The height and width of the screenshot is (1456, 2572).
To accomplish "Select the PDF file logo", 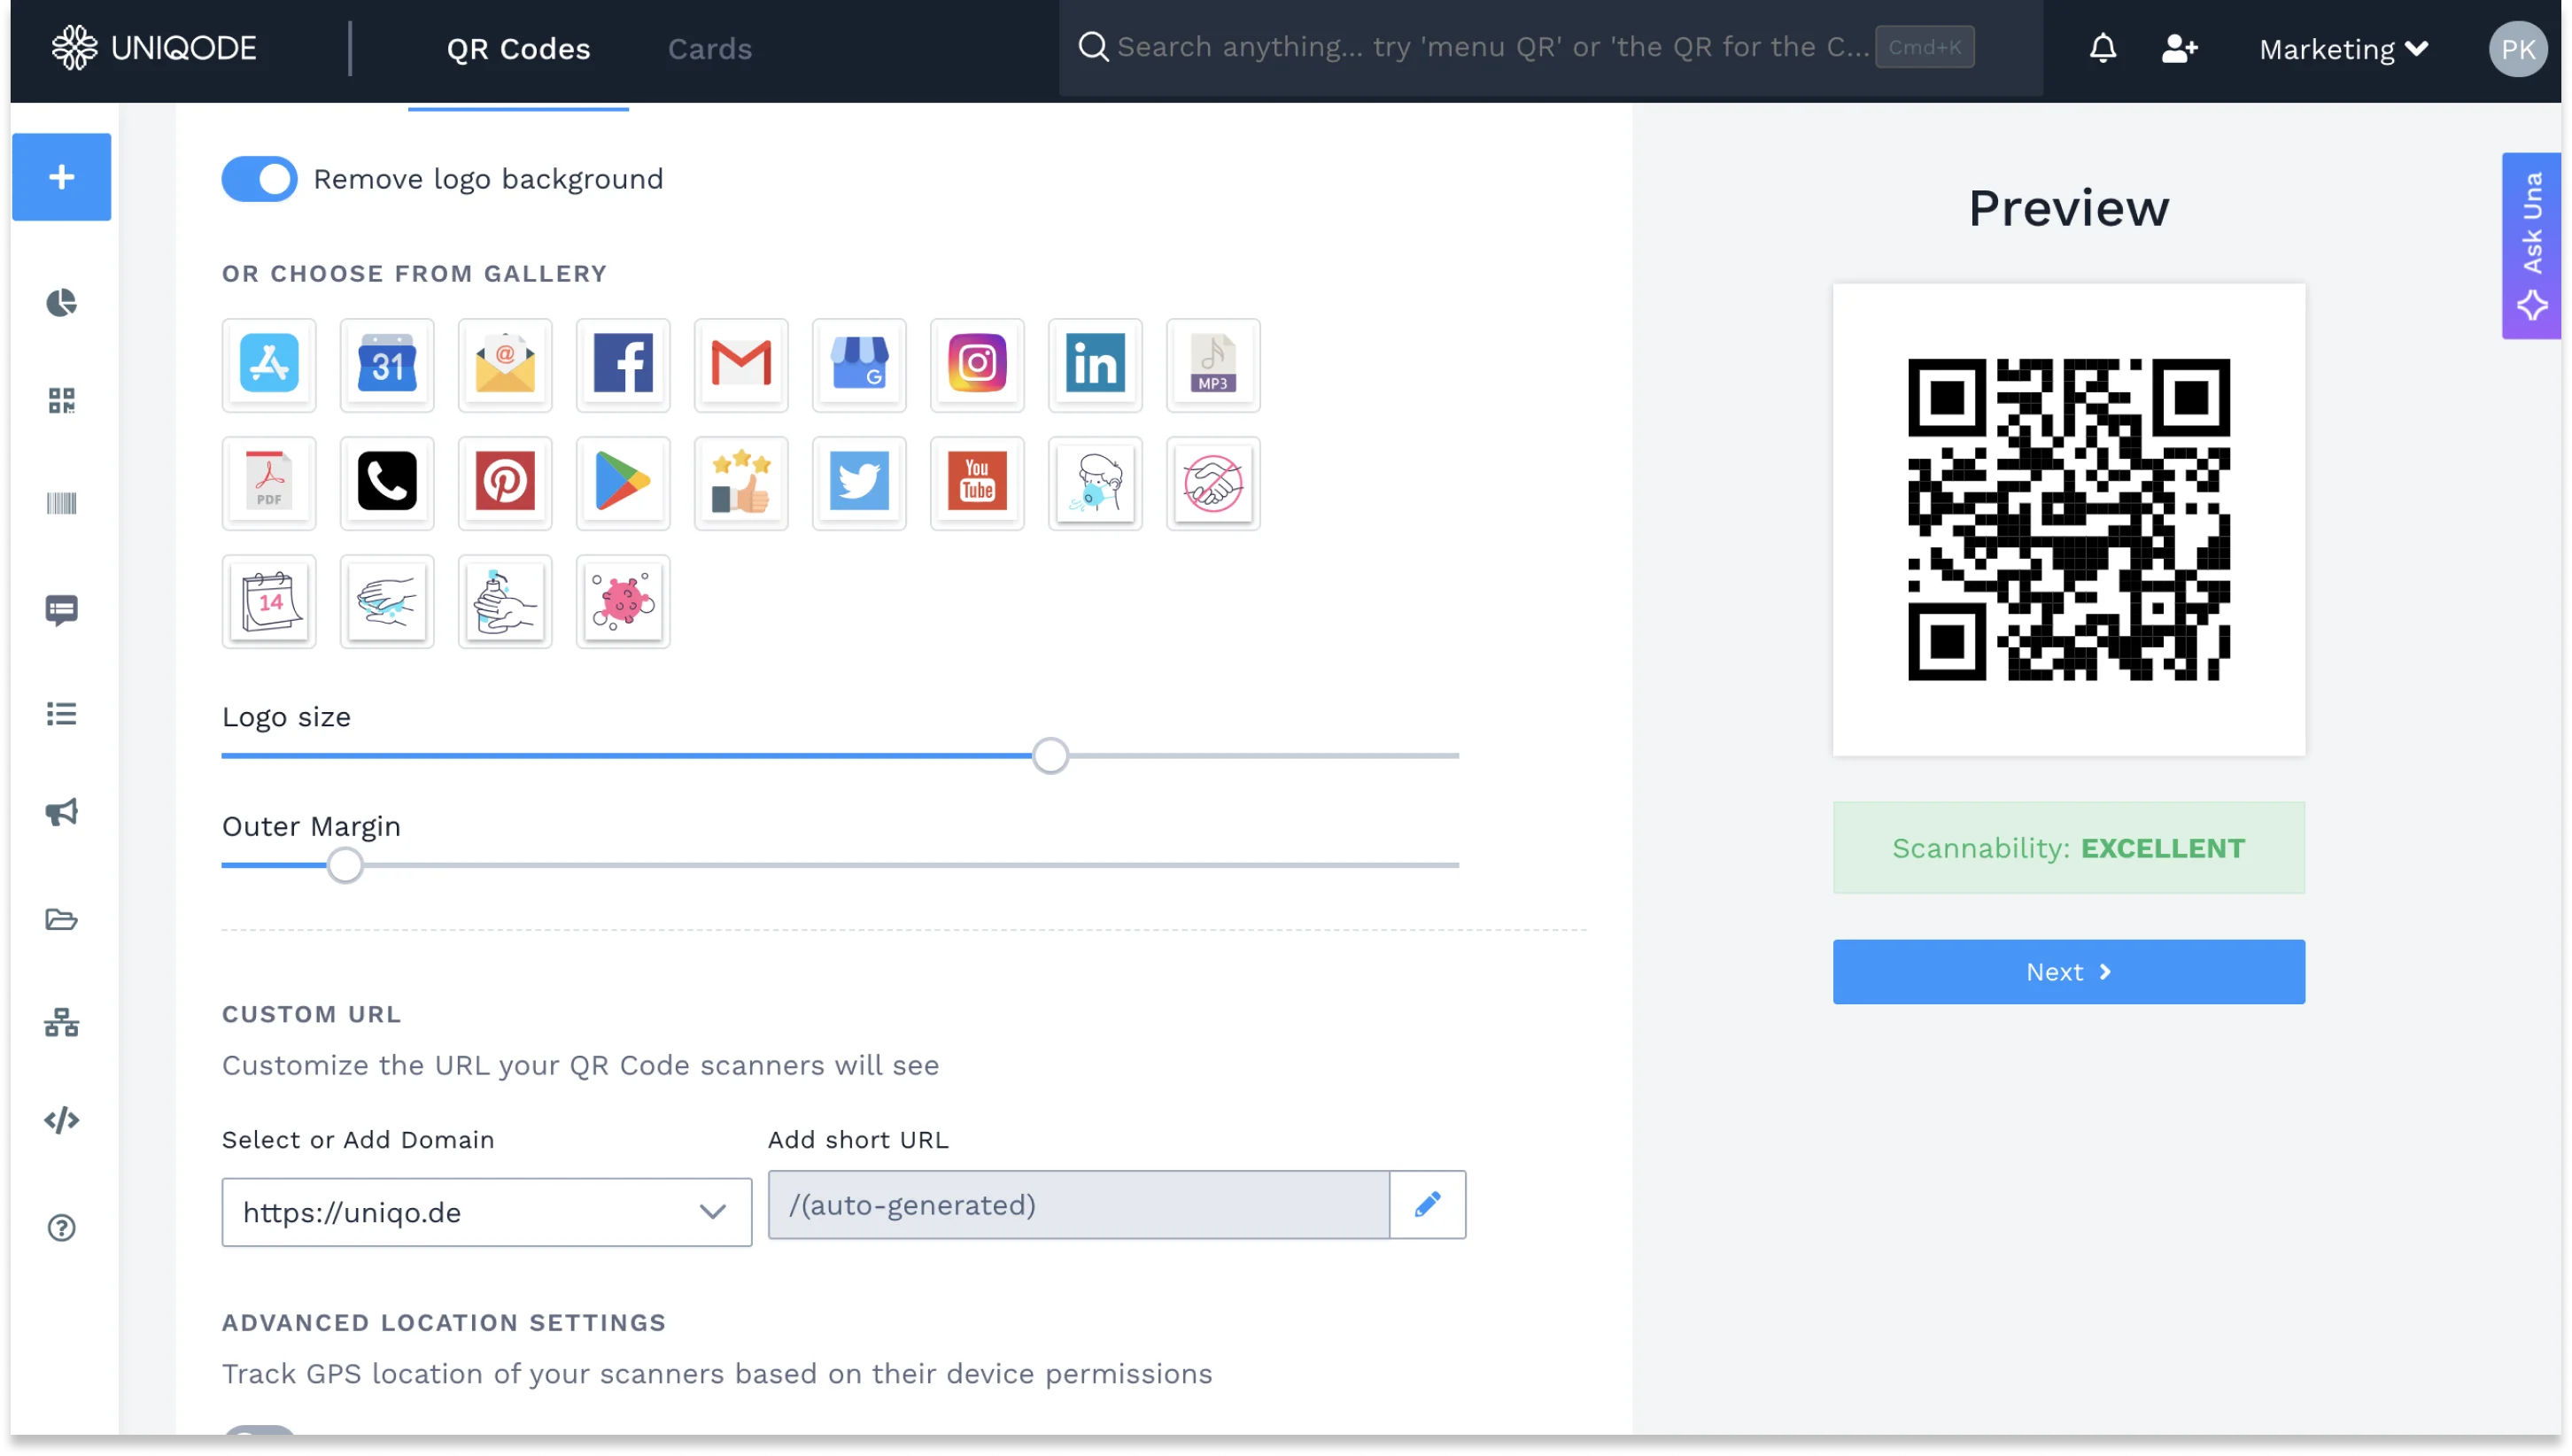I will pyautogui.click(x=269, y=482).
